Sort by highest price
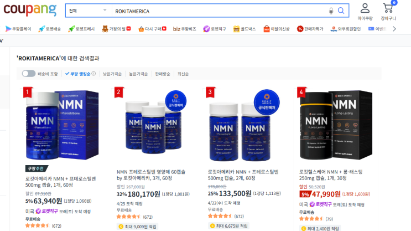The image size is (411, 231). [x=138, y=74]
